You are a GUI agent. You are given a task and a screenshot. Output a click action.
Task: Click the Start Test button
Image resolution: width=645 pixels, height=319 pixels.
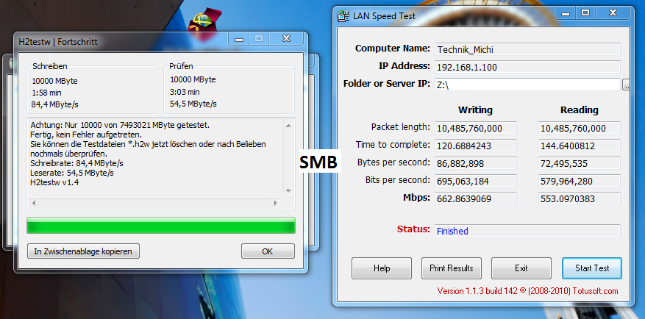592,268
